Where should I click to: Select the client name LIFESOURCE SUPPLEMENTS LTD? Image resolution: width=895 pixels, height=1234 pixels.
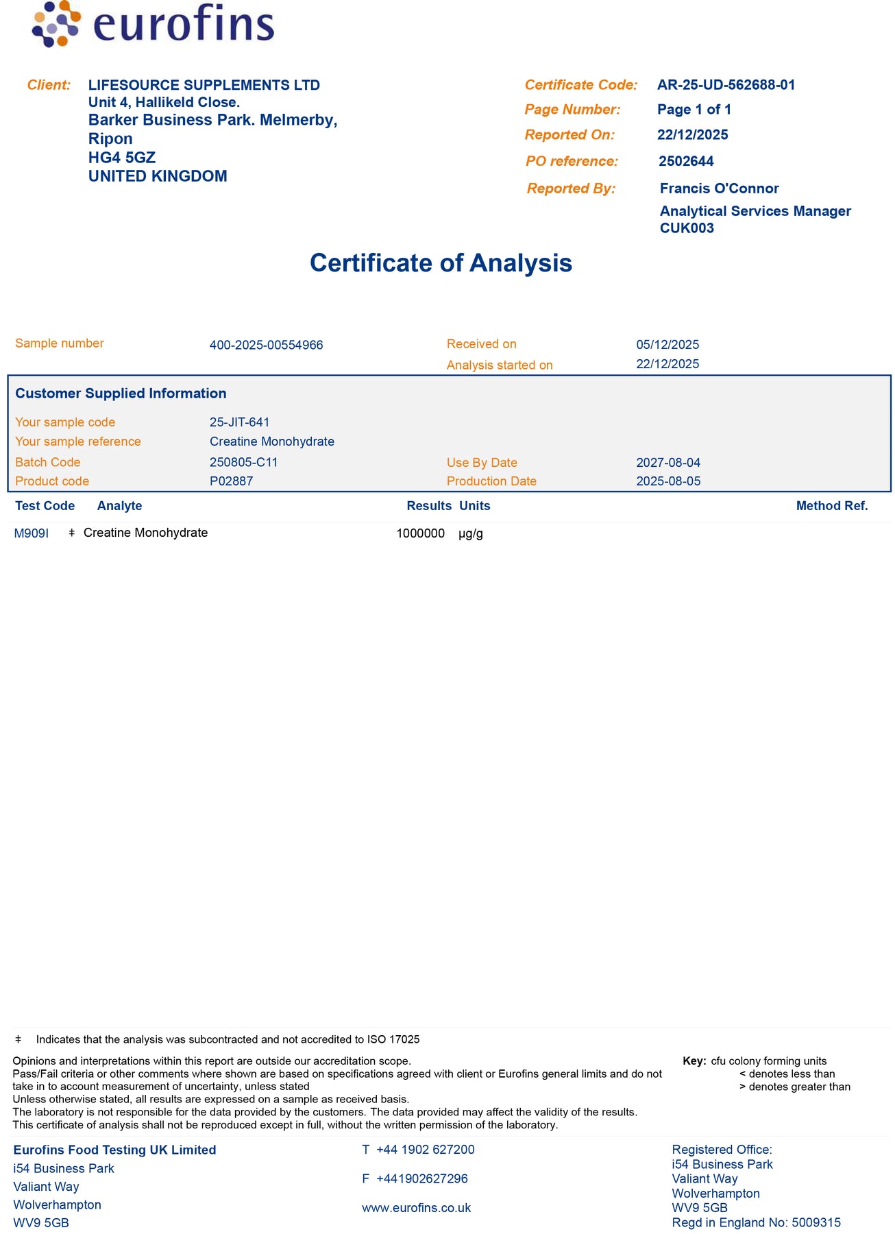(x=204, y=85)
